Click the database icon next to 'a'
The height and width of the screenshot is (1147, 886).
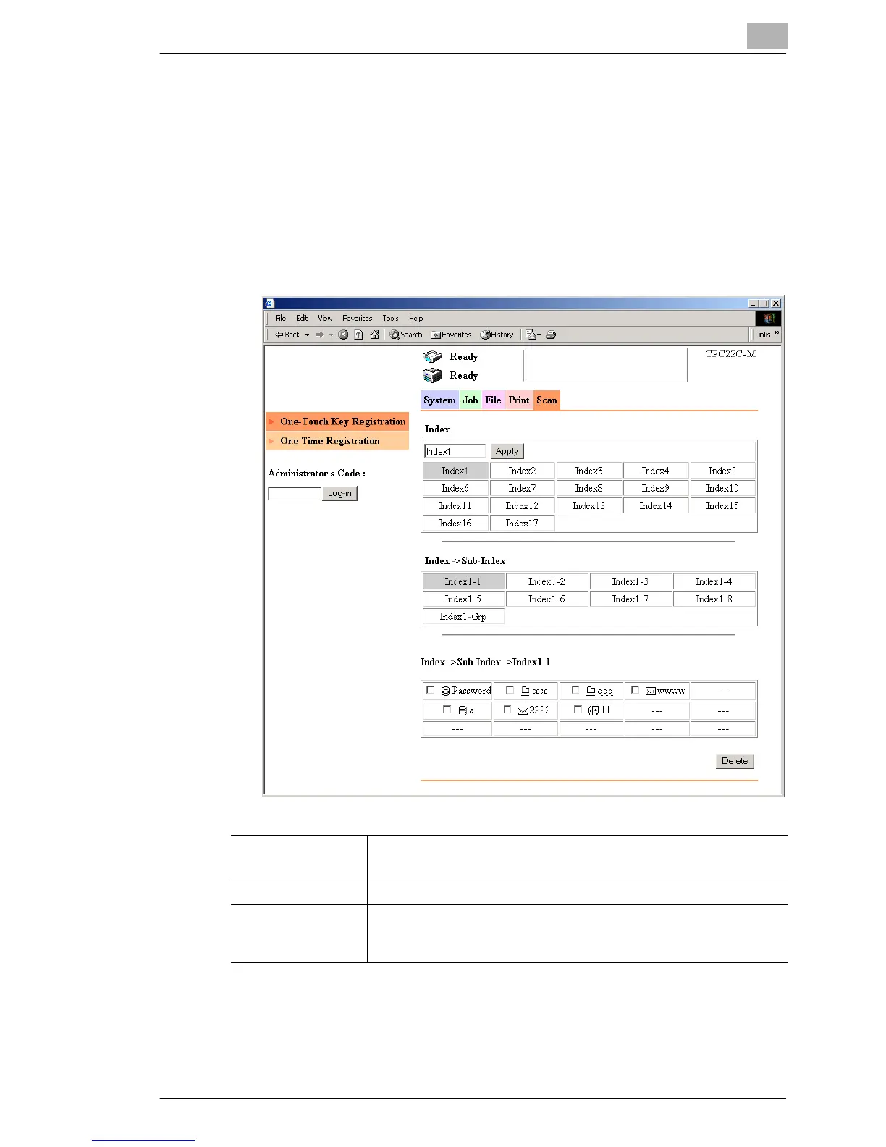pyautogui.click(x=463, y=710)
